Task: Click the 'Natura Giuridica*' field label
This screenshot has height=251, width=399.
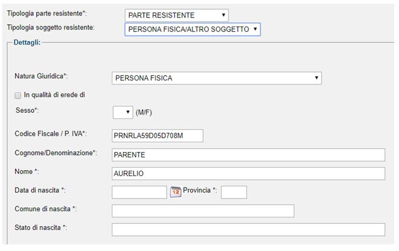Action: click(x=41, y=76)
